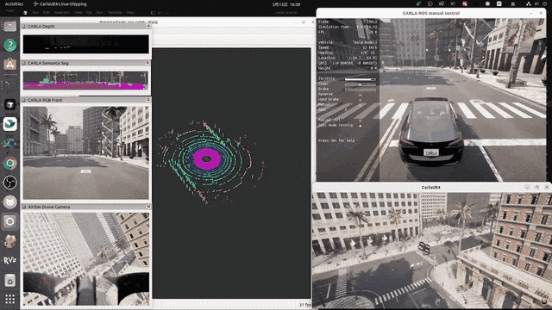Viewport: 552px width, 310px height.
Task: Float the CARLA Depth panel icon
Action: click(x=24, y=27)
